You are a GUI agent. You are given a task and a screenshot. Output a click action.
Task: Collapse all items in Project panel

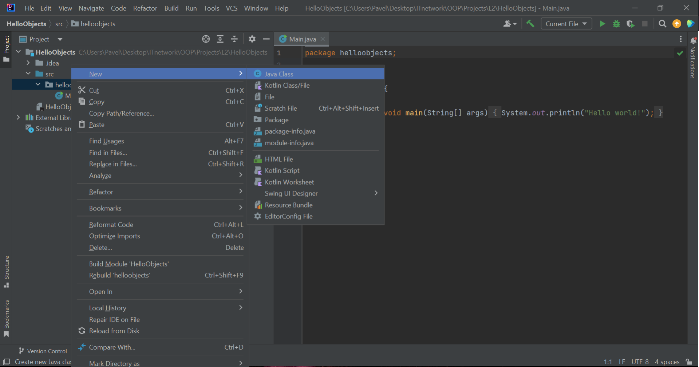pos(234,39)
